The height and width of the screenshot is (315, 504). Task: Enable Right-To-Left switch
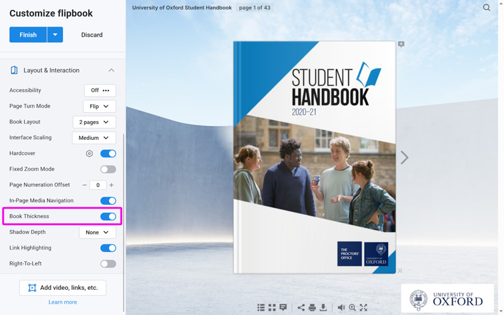click(x=108, y=264)
